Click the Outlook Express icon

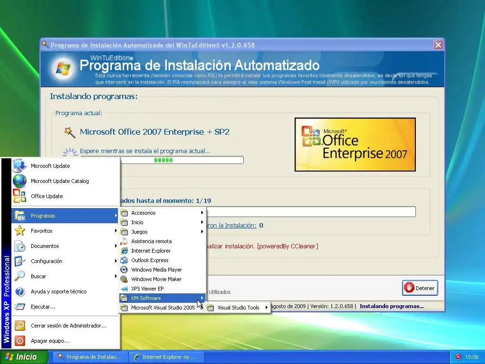125,260
